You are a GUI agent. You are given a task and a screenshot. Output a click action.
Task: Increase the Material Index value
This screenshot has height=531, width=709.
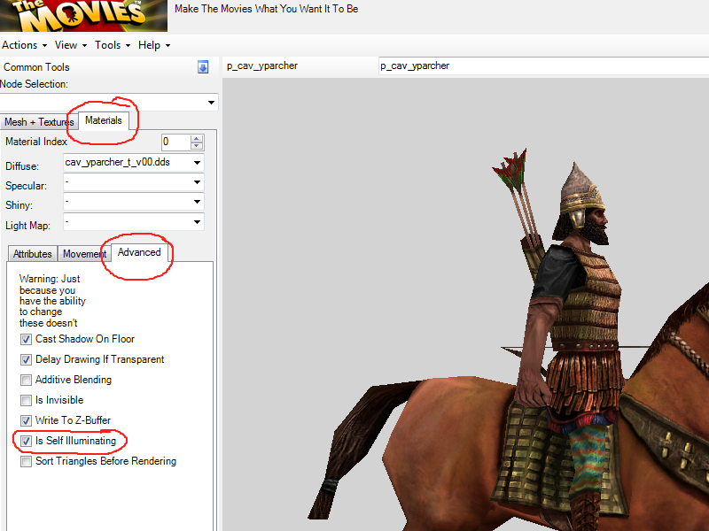point(197,139)
